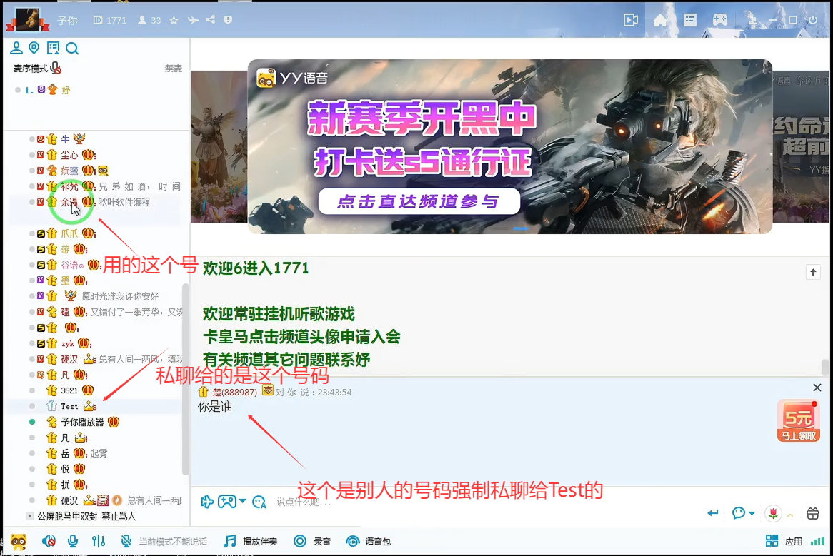The height and width of the screenshot is (556, 833).
Task: Click the share channel icon
Action: click(210, 21)
